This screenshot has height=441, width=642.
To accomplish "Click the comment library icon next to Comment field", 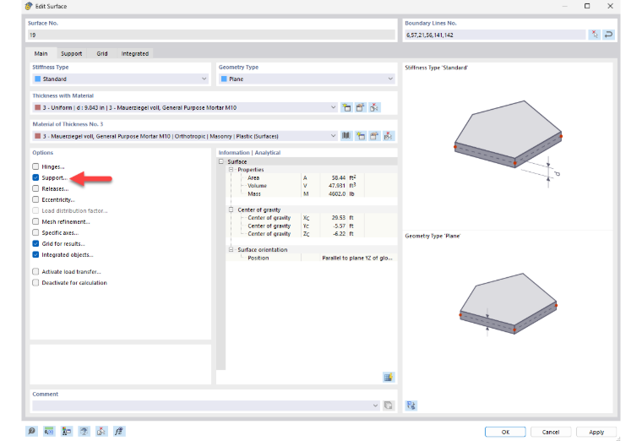I will pos(388,406).
